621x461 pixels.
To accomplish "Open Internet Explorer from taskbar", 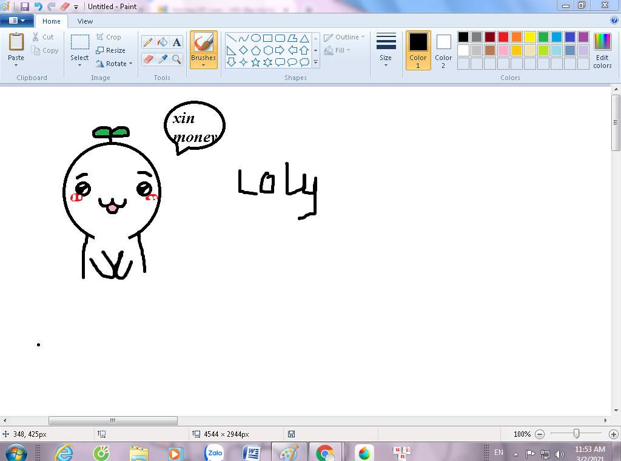I will [64, 453].
